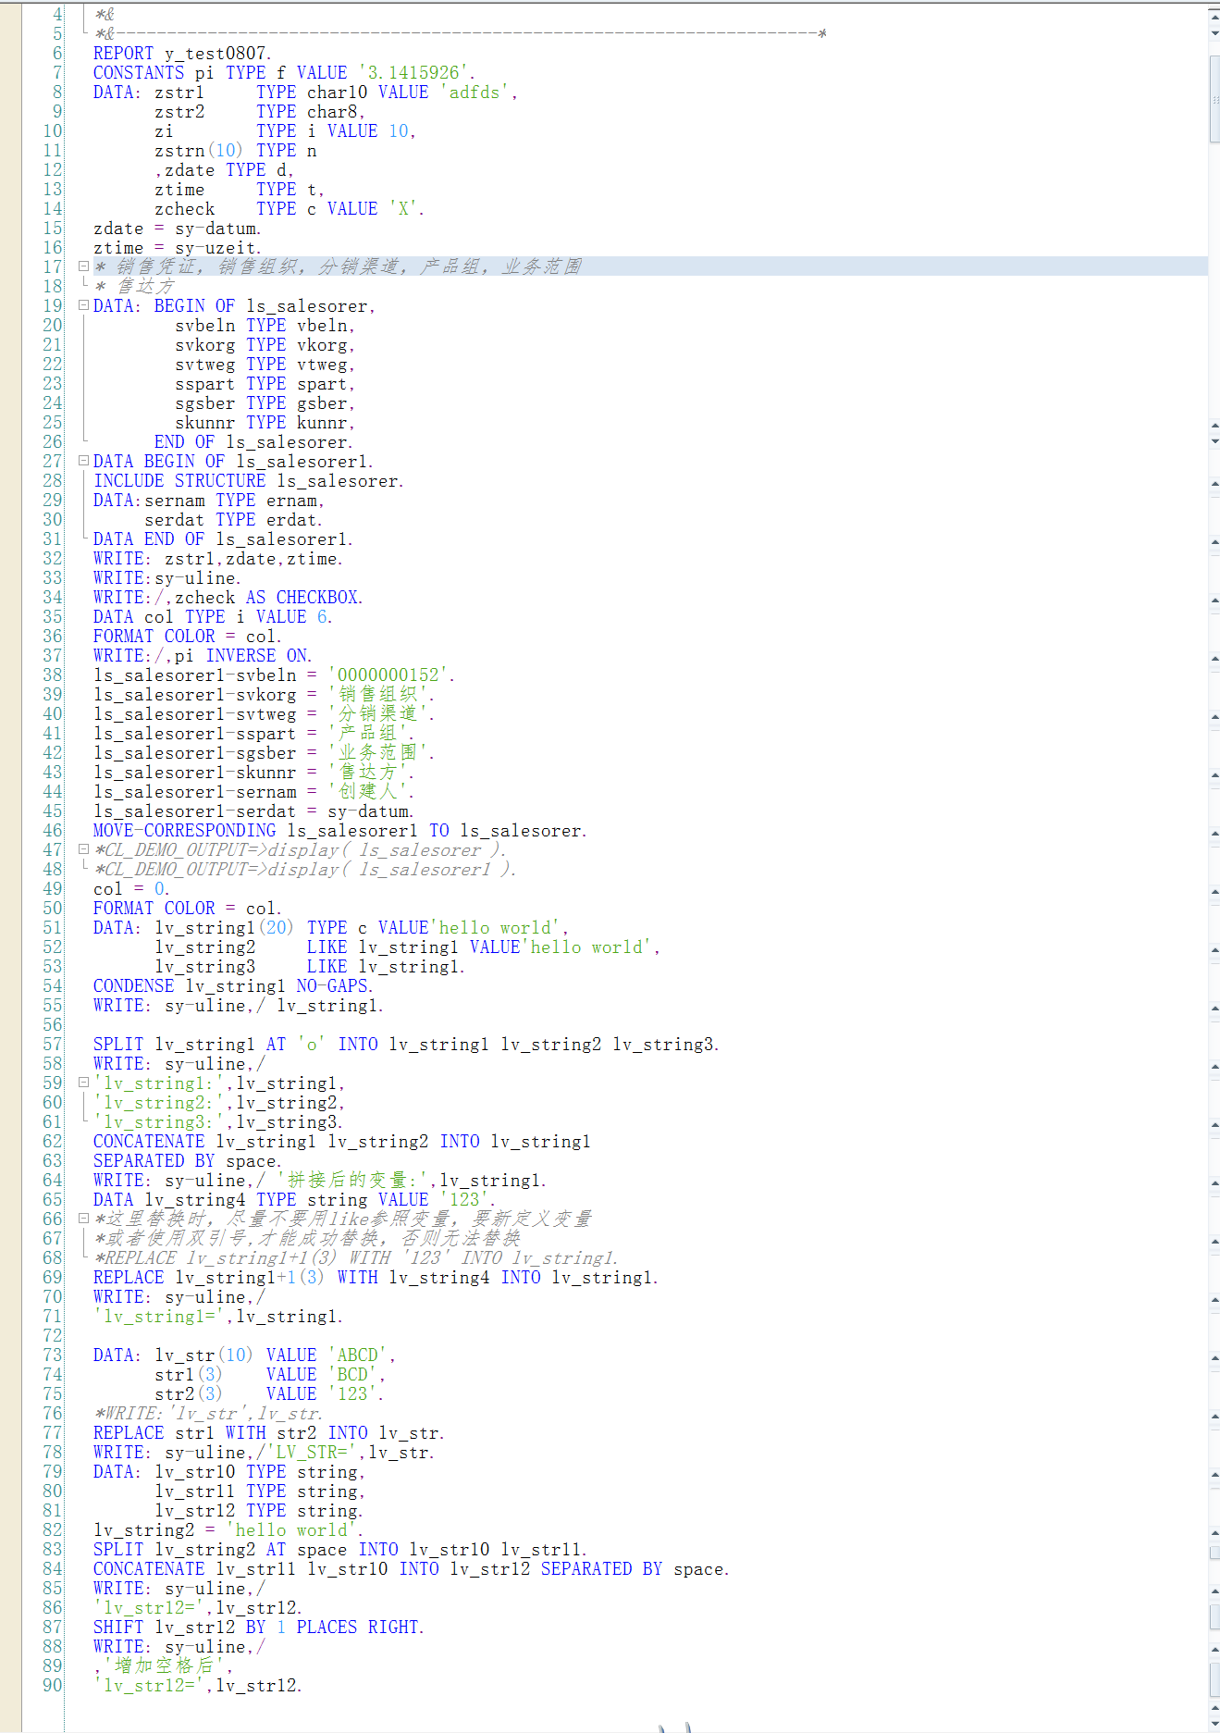Image resolution: width=1220 pixels, height=1733 pixels.
Task: Click 'svbeln TYPE vbeln,' field line
Action: (x=265, y=326)
